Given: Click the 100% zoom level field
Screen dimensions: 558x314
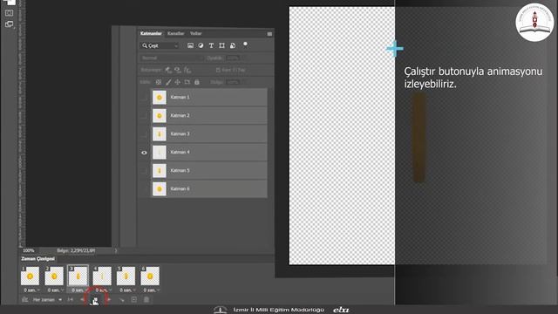Looking at the screenshot, I should coord(29,250).
